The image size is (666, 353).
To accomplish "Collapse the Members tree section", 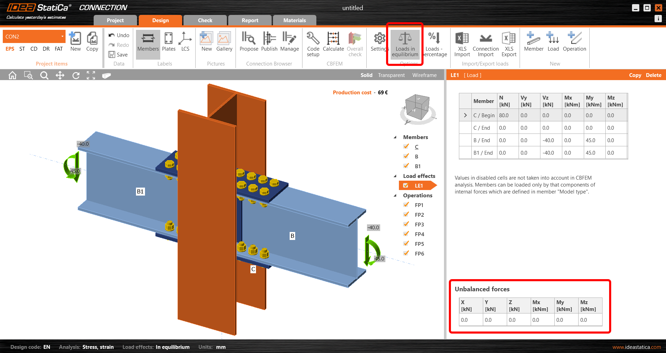I will tap(395, 137).
